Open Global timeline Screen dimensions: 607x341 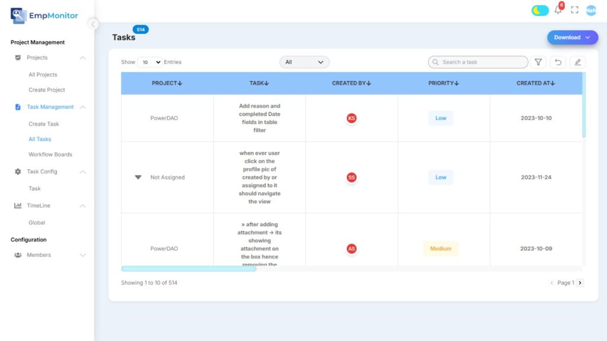coord(36,223)
